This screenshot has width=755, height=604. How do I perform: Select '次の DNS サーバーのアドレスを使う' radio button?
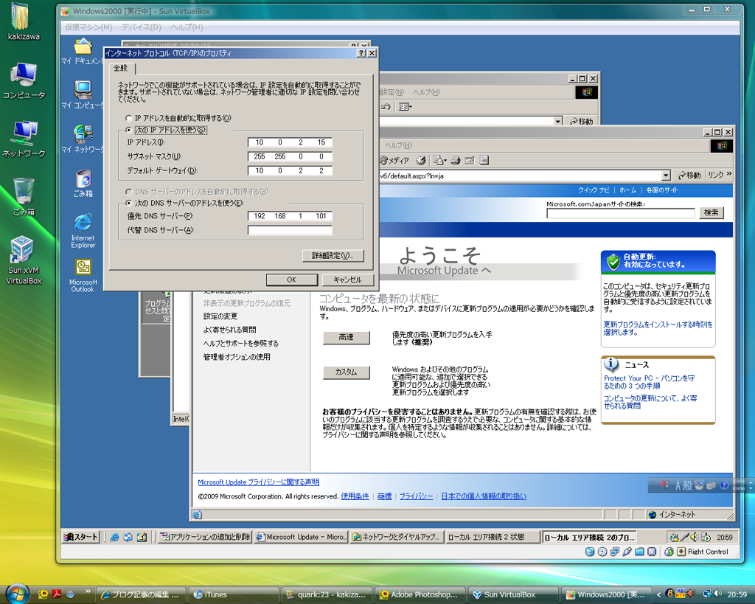(x=128, y=204)
